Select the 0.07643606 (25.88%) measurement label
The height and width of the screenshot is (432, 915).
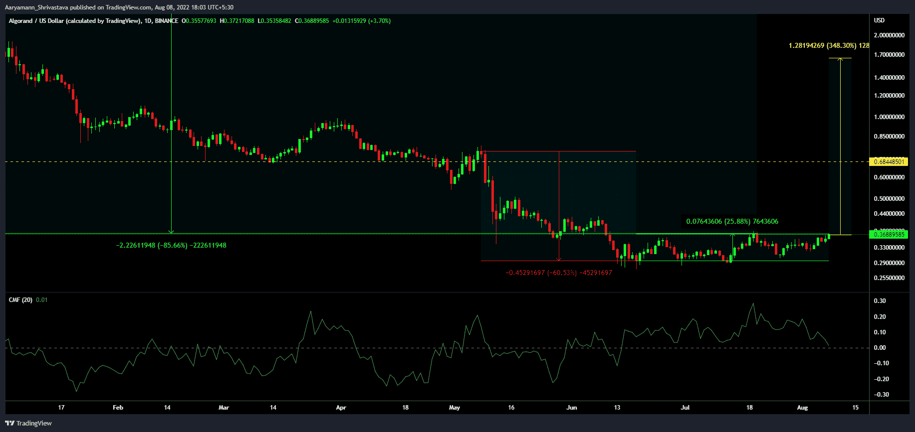(732, 221)
